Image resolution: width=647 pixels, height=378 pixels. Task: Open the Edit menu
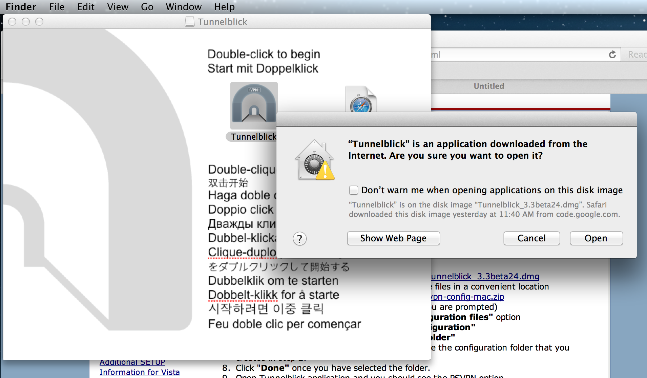[86, 7]
